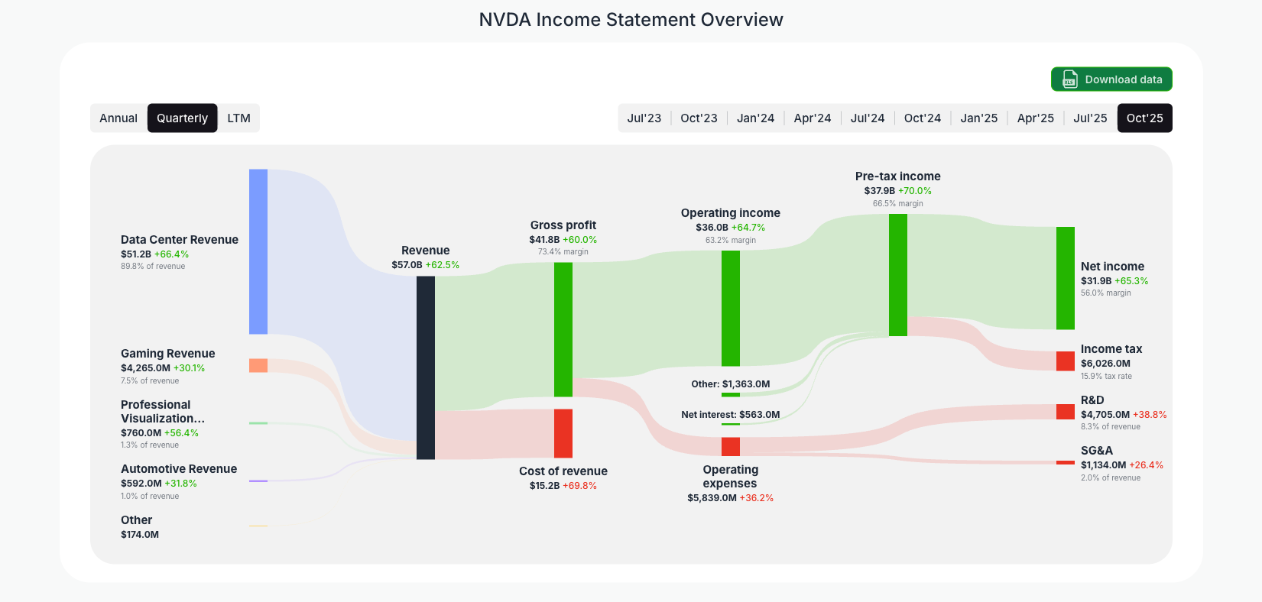This screenshot has height=602, width=1262.
Task: Click the orange Gaming Revenue bar
Action: pyautogui.click(x=258, y=366)
